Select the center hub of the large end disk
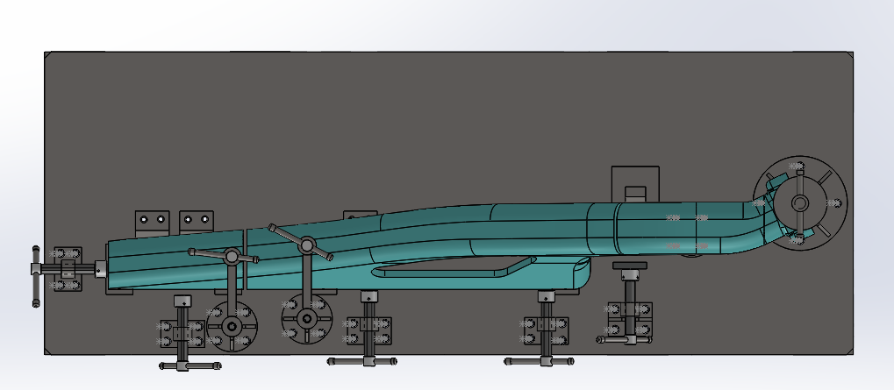 tap(800, 202)
